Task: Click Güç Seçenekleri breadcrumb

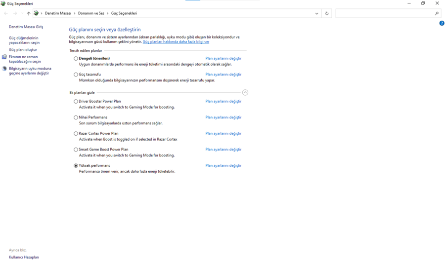Action: [124, 13]
